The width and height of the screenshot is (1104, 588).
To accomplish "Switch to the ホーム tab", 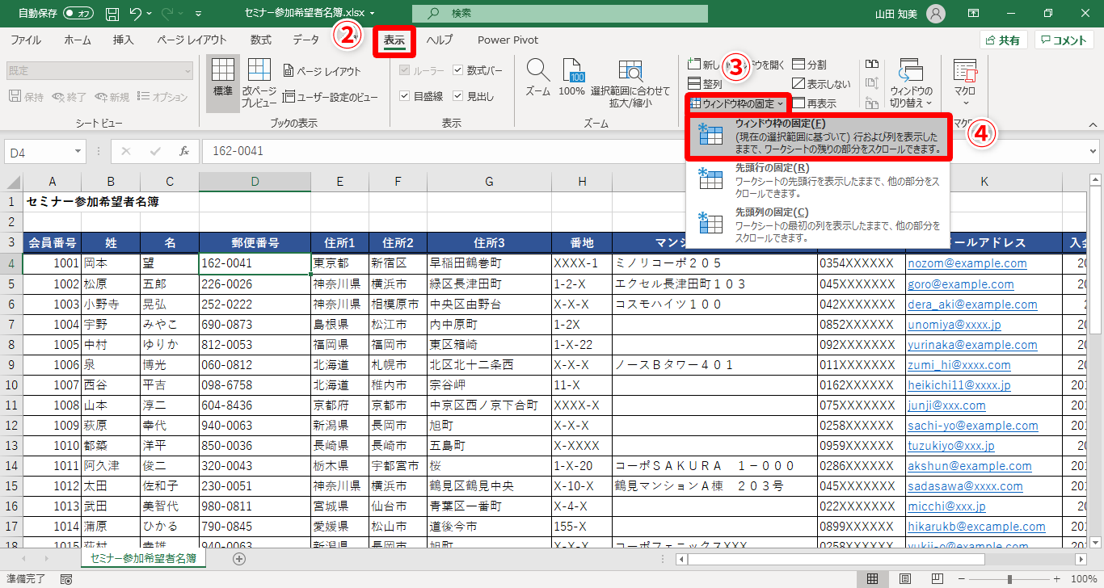I will pos(78,40).
